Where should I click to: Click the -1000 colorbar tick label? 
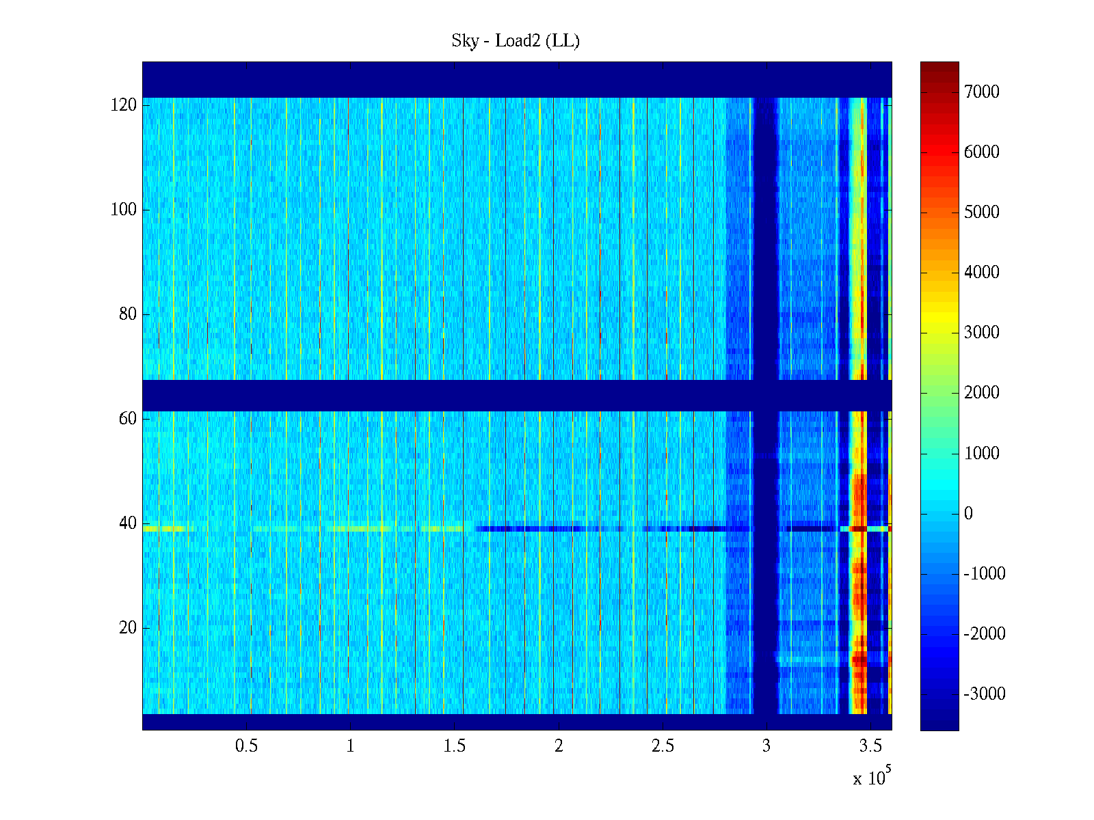point(984,574)
